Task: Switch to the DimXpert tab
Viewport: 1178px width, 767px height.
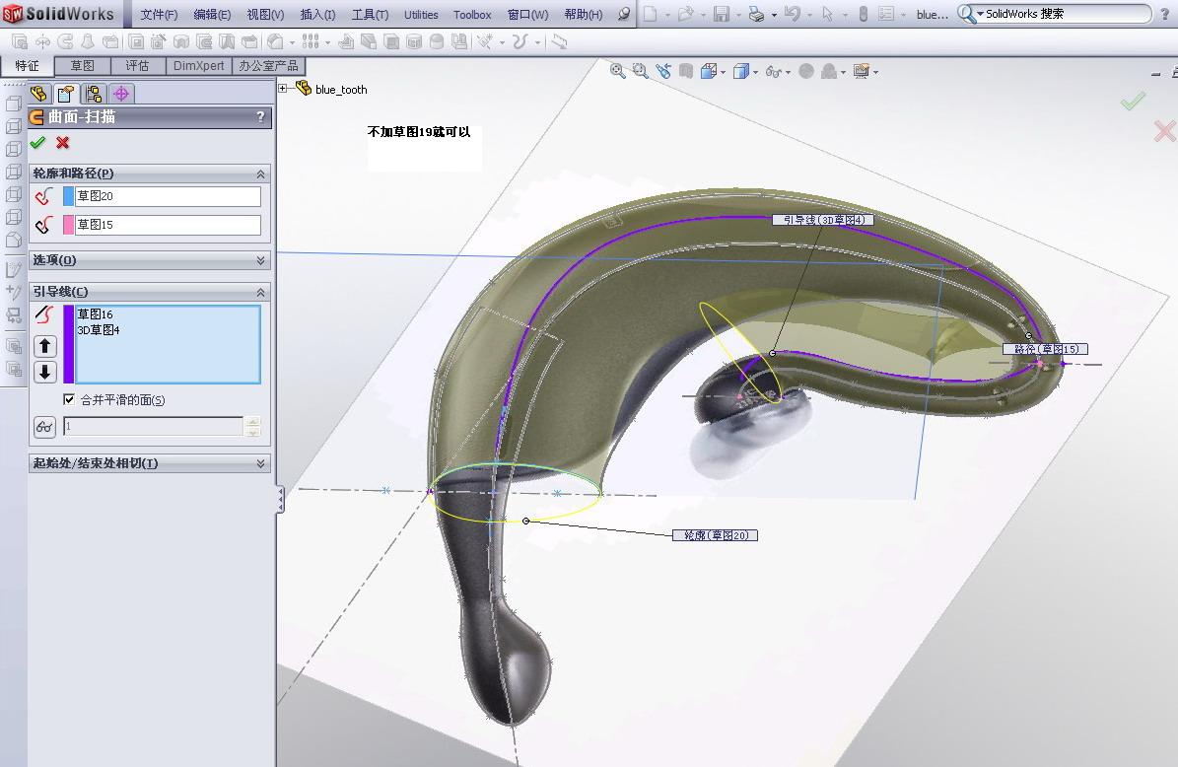Action: [198, 66]
